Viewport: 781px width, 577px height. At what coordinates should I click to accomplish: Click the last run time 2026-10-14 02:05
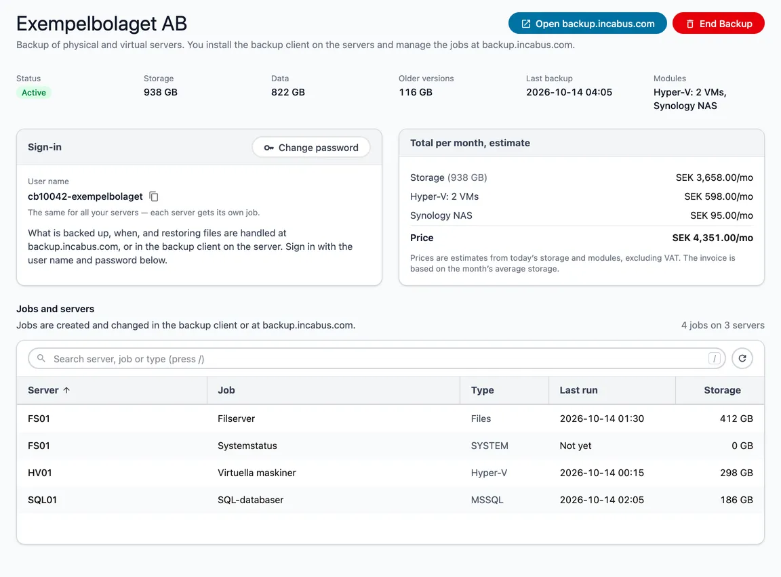[x=602, y=499]
